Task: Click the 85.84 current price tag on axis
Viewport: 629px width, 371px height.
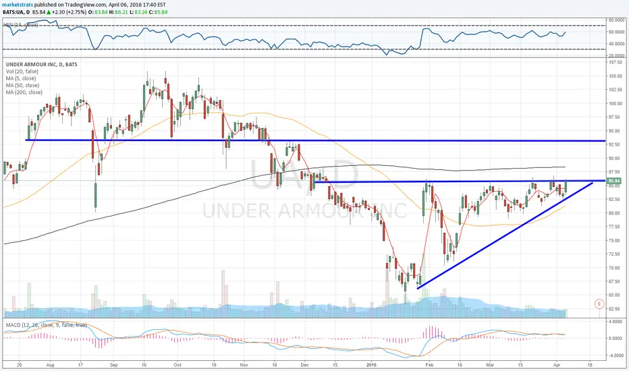Action: [615, 181]
